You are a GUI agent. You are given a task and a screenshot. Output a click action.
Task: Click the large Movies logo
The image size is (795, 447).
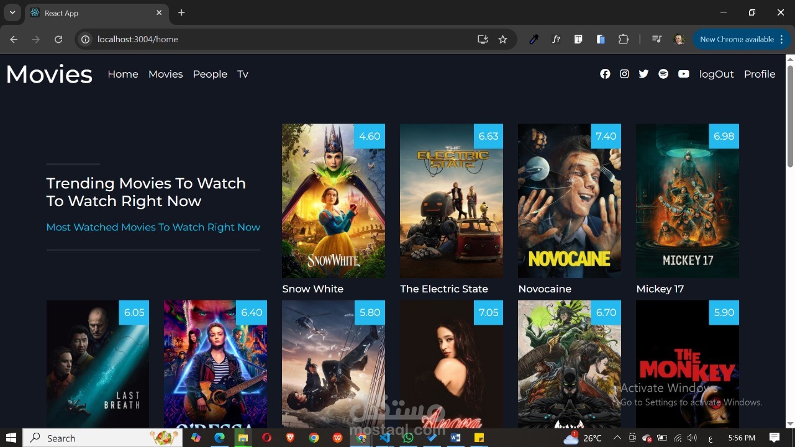pyautogui.click(x=49, y=74)
